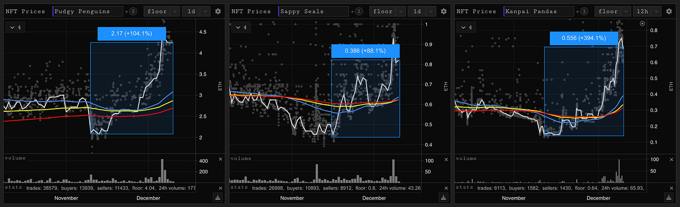680x207 pixels.
Task: Open floor dropdown in Sappy Seals panel
Action: (387, 11)
